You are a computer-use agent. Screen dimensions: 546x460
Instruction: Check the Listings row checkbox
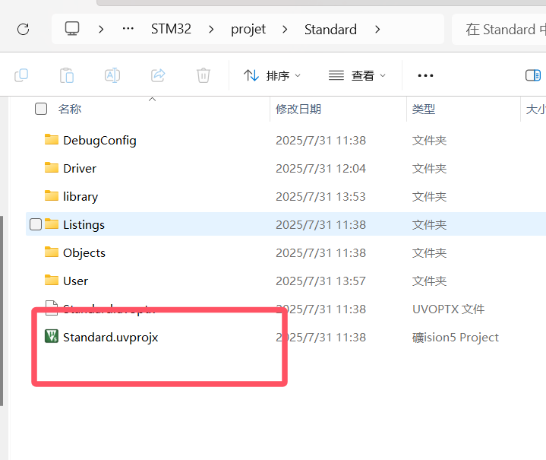click(36, 224)
